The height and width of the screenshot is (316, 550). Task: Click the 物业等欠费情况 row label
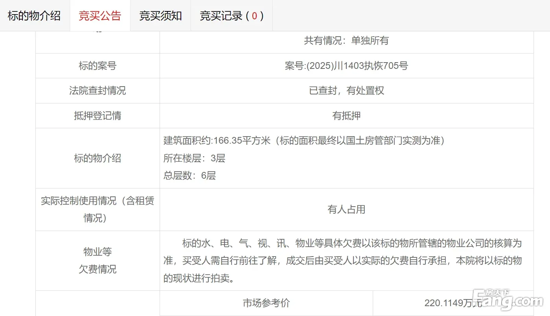click(x=97, y=261)
